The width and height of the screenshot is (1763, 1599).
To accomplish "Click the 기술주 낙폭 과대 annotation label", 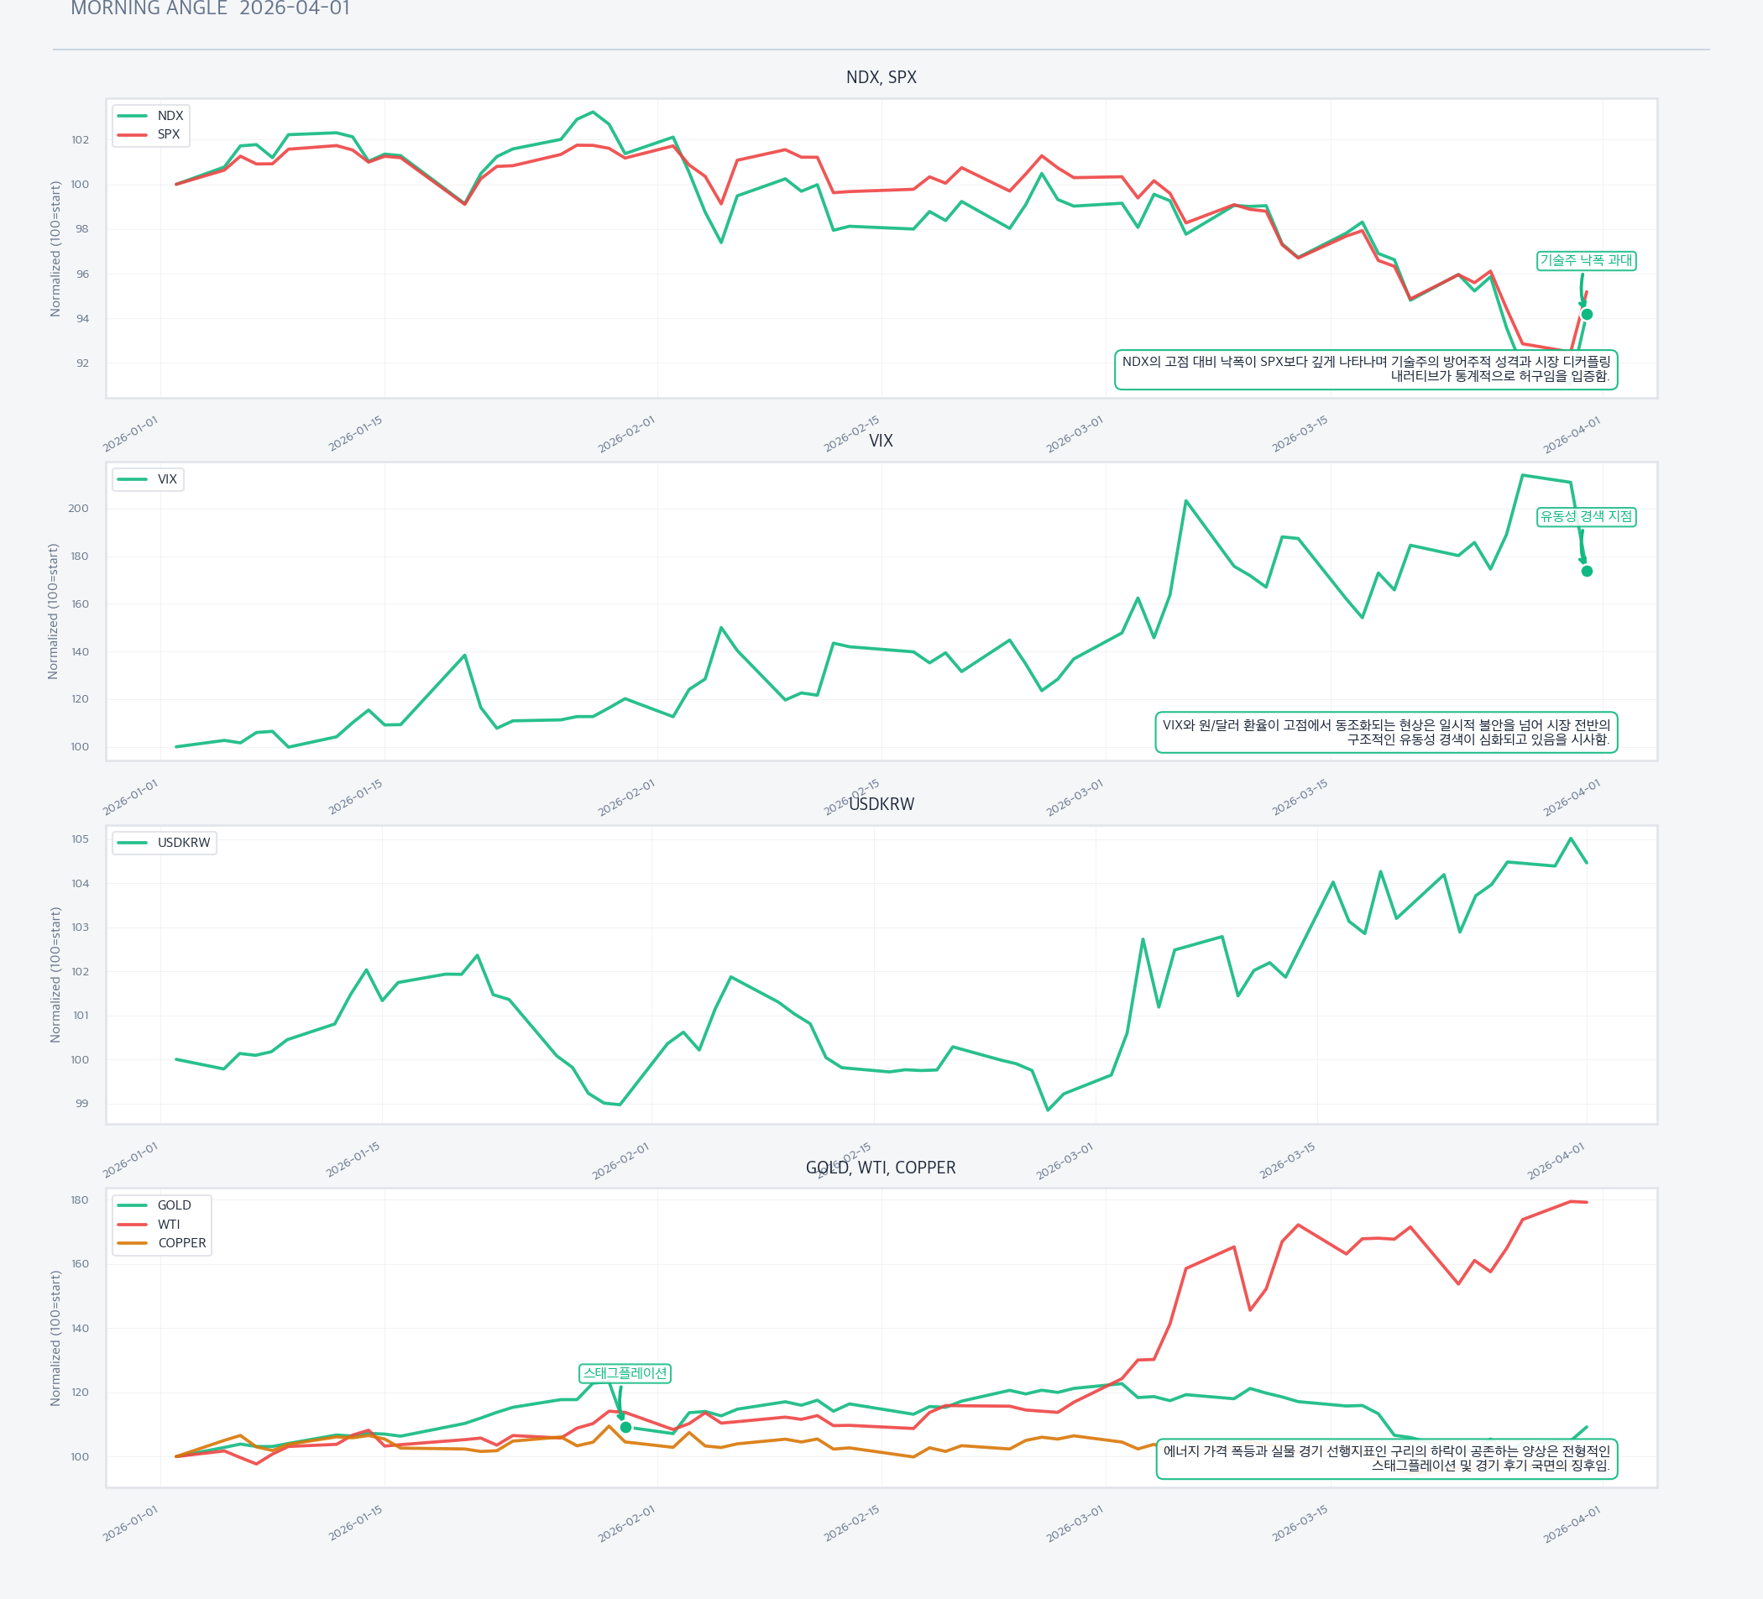I will (1586, 260).
